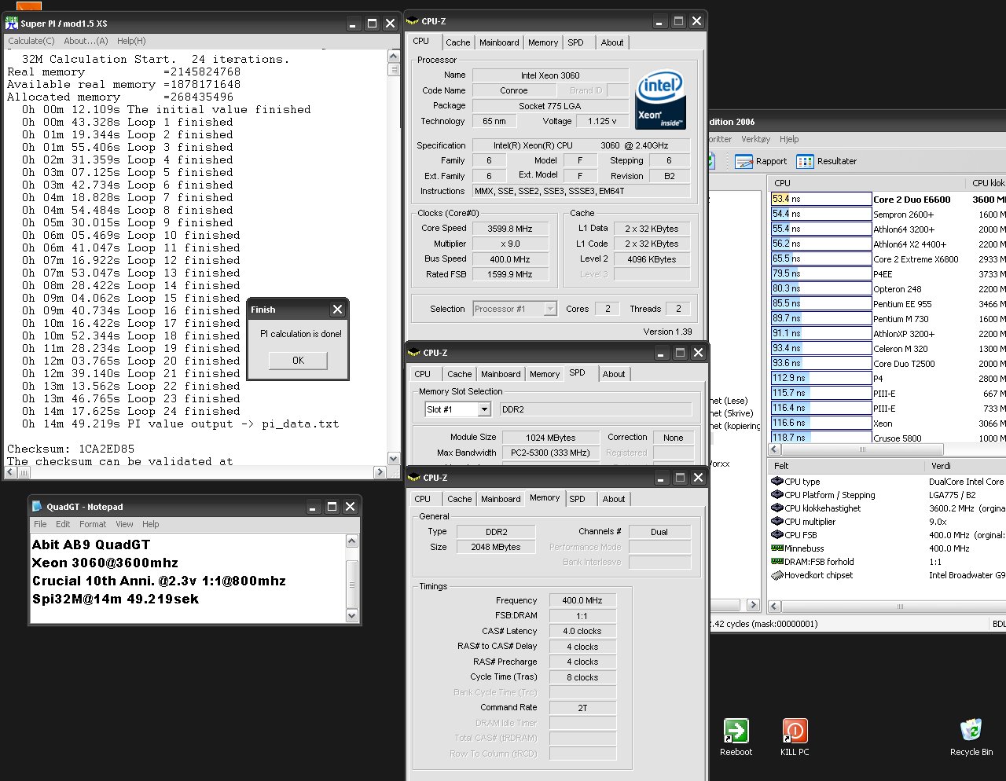Click the CPU FSB row in details

coord(888,535)
